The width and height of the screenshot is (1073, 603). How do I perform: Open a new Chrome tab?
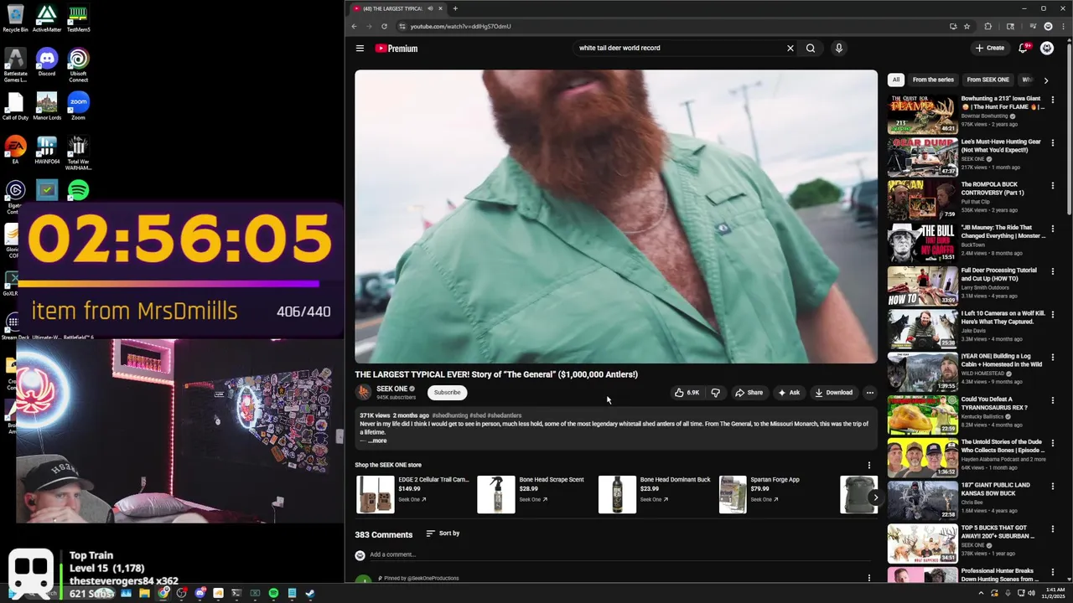click(x=455, y=8)
